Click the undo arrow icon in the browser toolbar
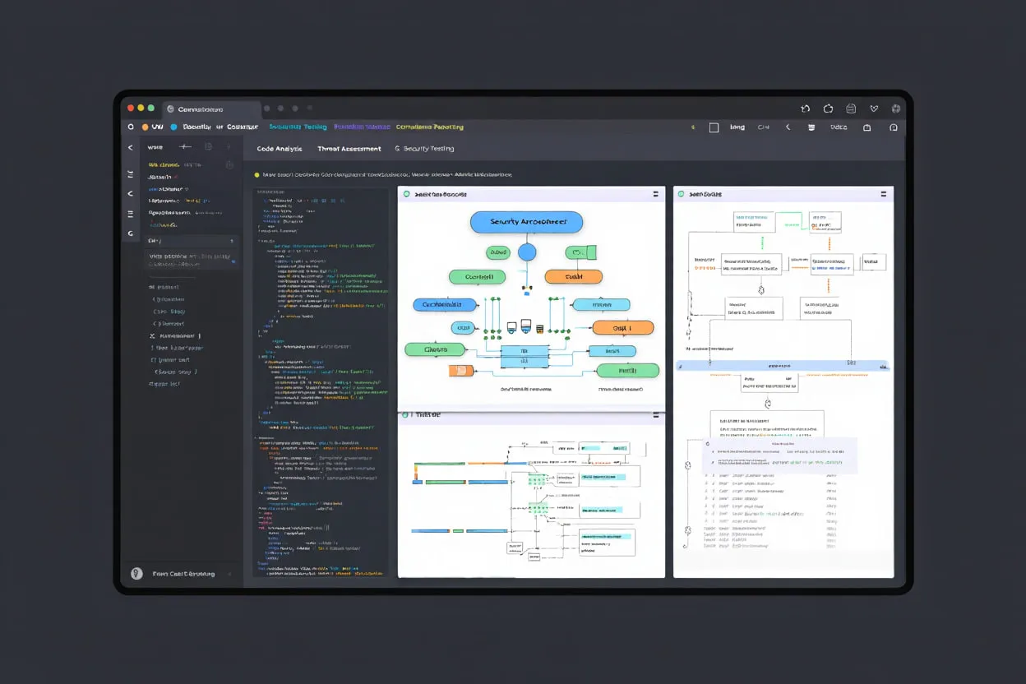This screenshot has height=684, width=1026. pos(805,108)
